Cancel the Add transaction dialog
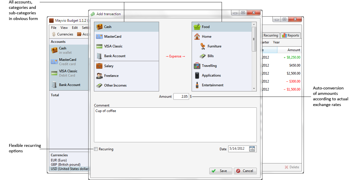Viewport: 357px width, 180px height. pyautogui.click(x=245, y=171)
